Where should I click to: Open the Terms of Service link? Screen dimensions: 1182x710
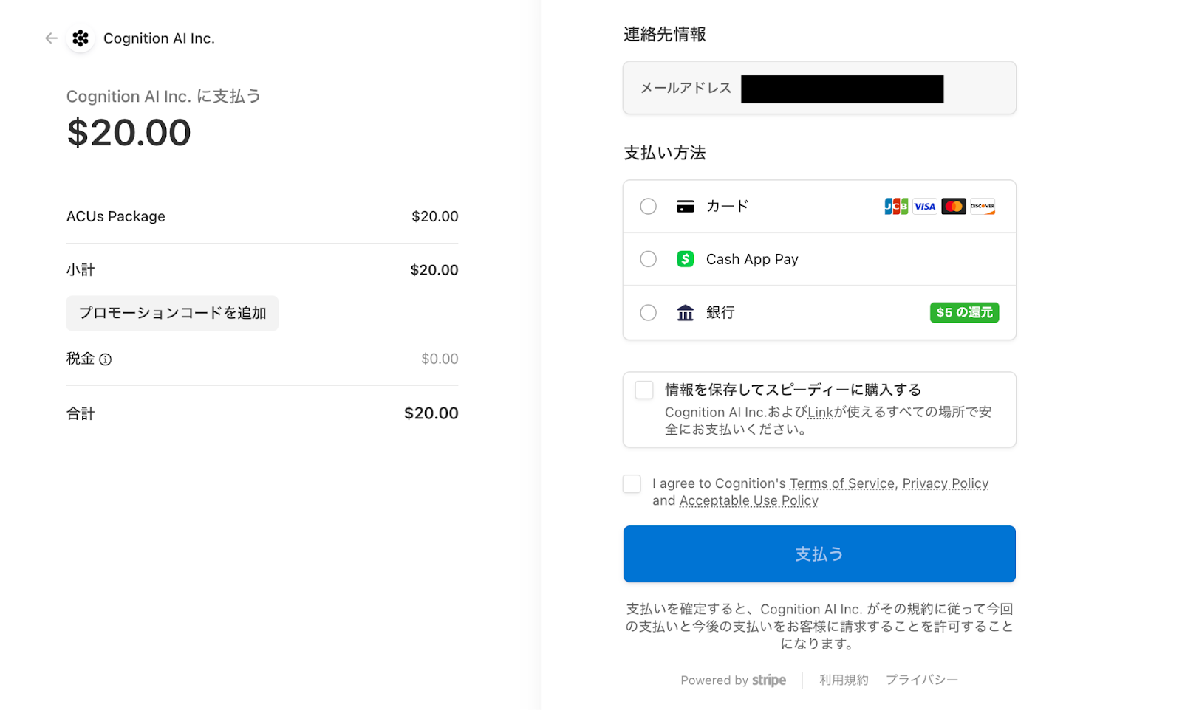coord(841,483)
